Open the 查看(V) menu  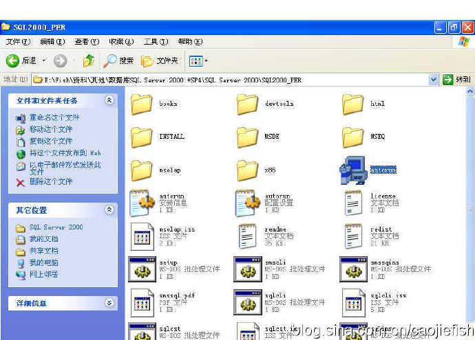pos(87,42)
